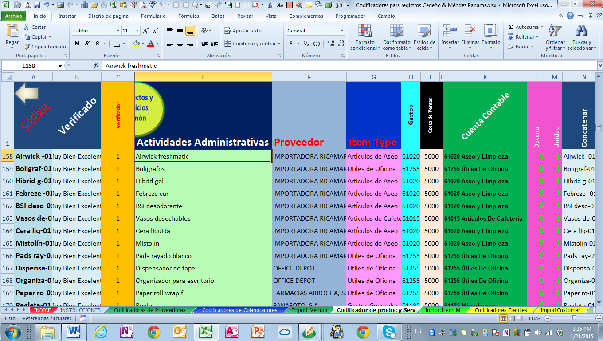The image size is (603, 341).
Task: Open the font name Calibri dropdown
Action: [x=118, y=31]
